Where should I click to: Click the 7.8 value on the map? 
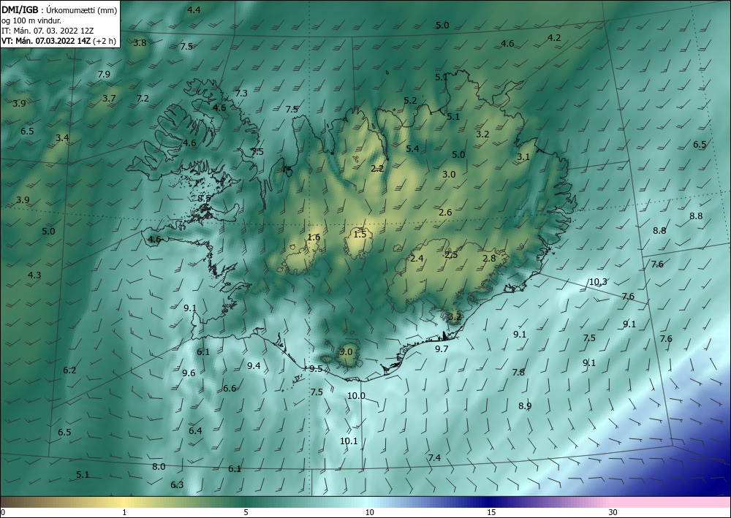pos(518,372)
